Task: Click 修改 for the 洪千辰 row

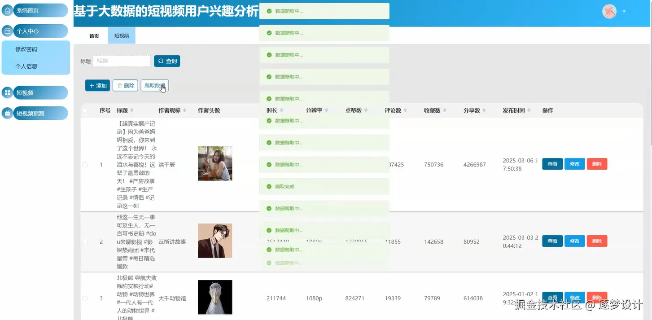Action: [x=575, y=164]
